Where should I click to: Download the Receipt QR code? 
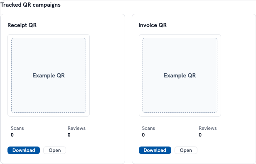coord(24,150)
